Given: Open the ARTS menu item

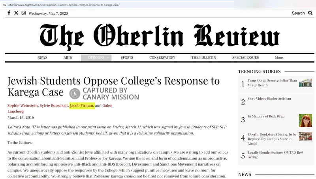Looking at the screenshot, I should pos(68,57).
